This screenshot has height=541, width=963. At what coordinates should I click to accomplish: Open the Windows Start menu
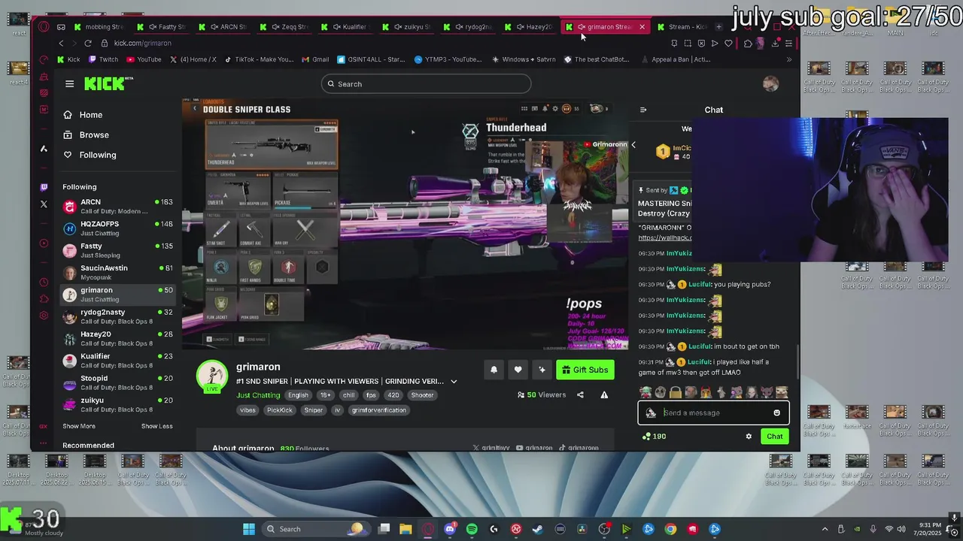pos(249,529)
